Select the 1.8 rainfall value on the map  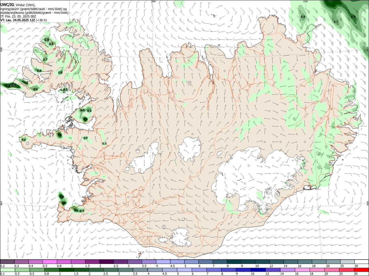[62, 197]
